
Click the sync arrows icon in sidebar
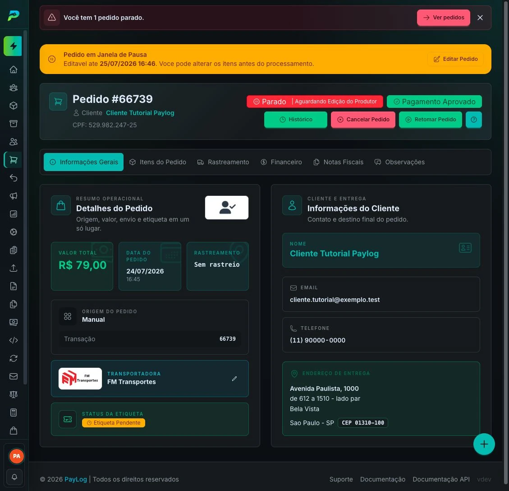[x=14, y=358]
